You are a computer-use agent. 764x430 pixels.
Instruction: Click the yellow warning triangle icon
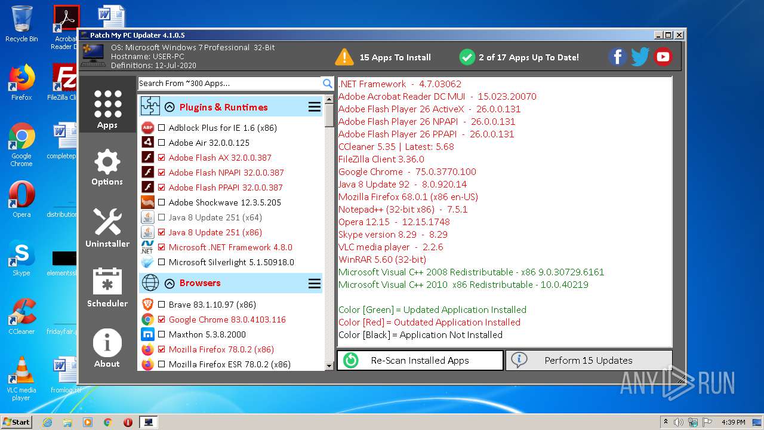point(344,57)
